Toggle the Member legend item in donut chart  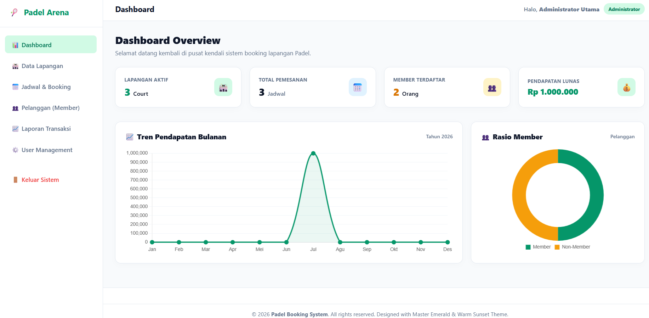click(x=538, y=247)
